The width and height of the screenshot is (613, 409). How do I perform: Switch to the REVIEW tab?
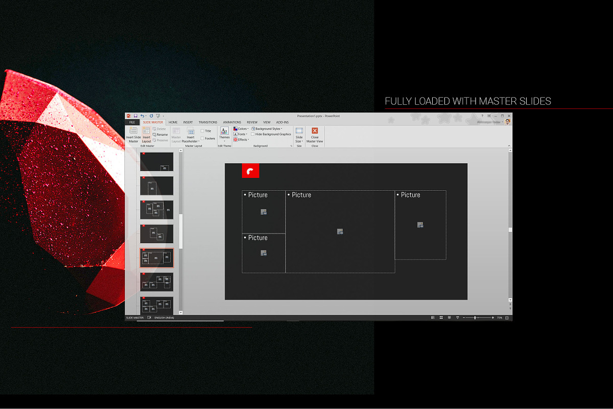pos(252,122)
